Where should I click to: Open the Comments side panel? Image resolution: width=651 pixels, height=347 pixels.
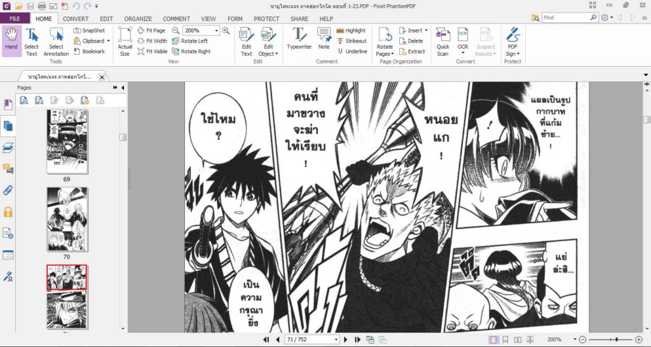[x=8, y=169]
